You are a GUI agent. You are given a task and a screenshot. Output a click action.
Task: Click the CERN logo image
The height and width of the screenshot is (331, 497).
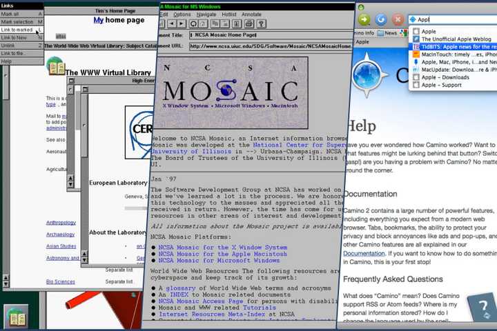point(139,132)
